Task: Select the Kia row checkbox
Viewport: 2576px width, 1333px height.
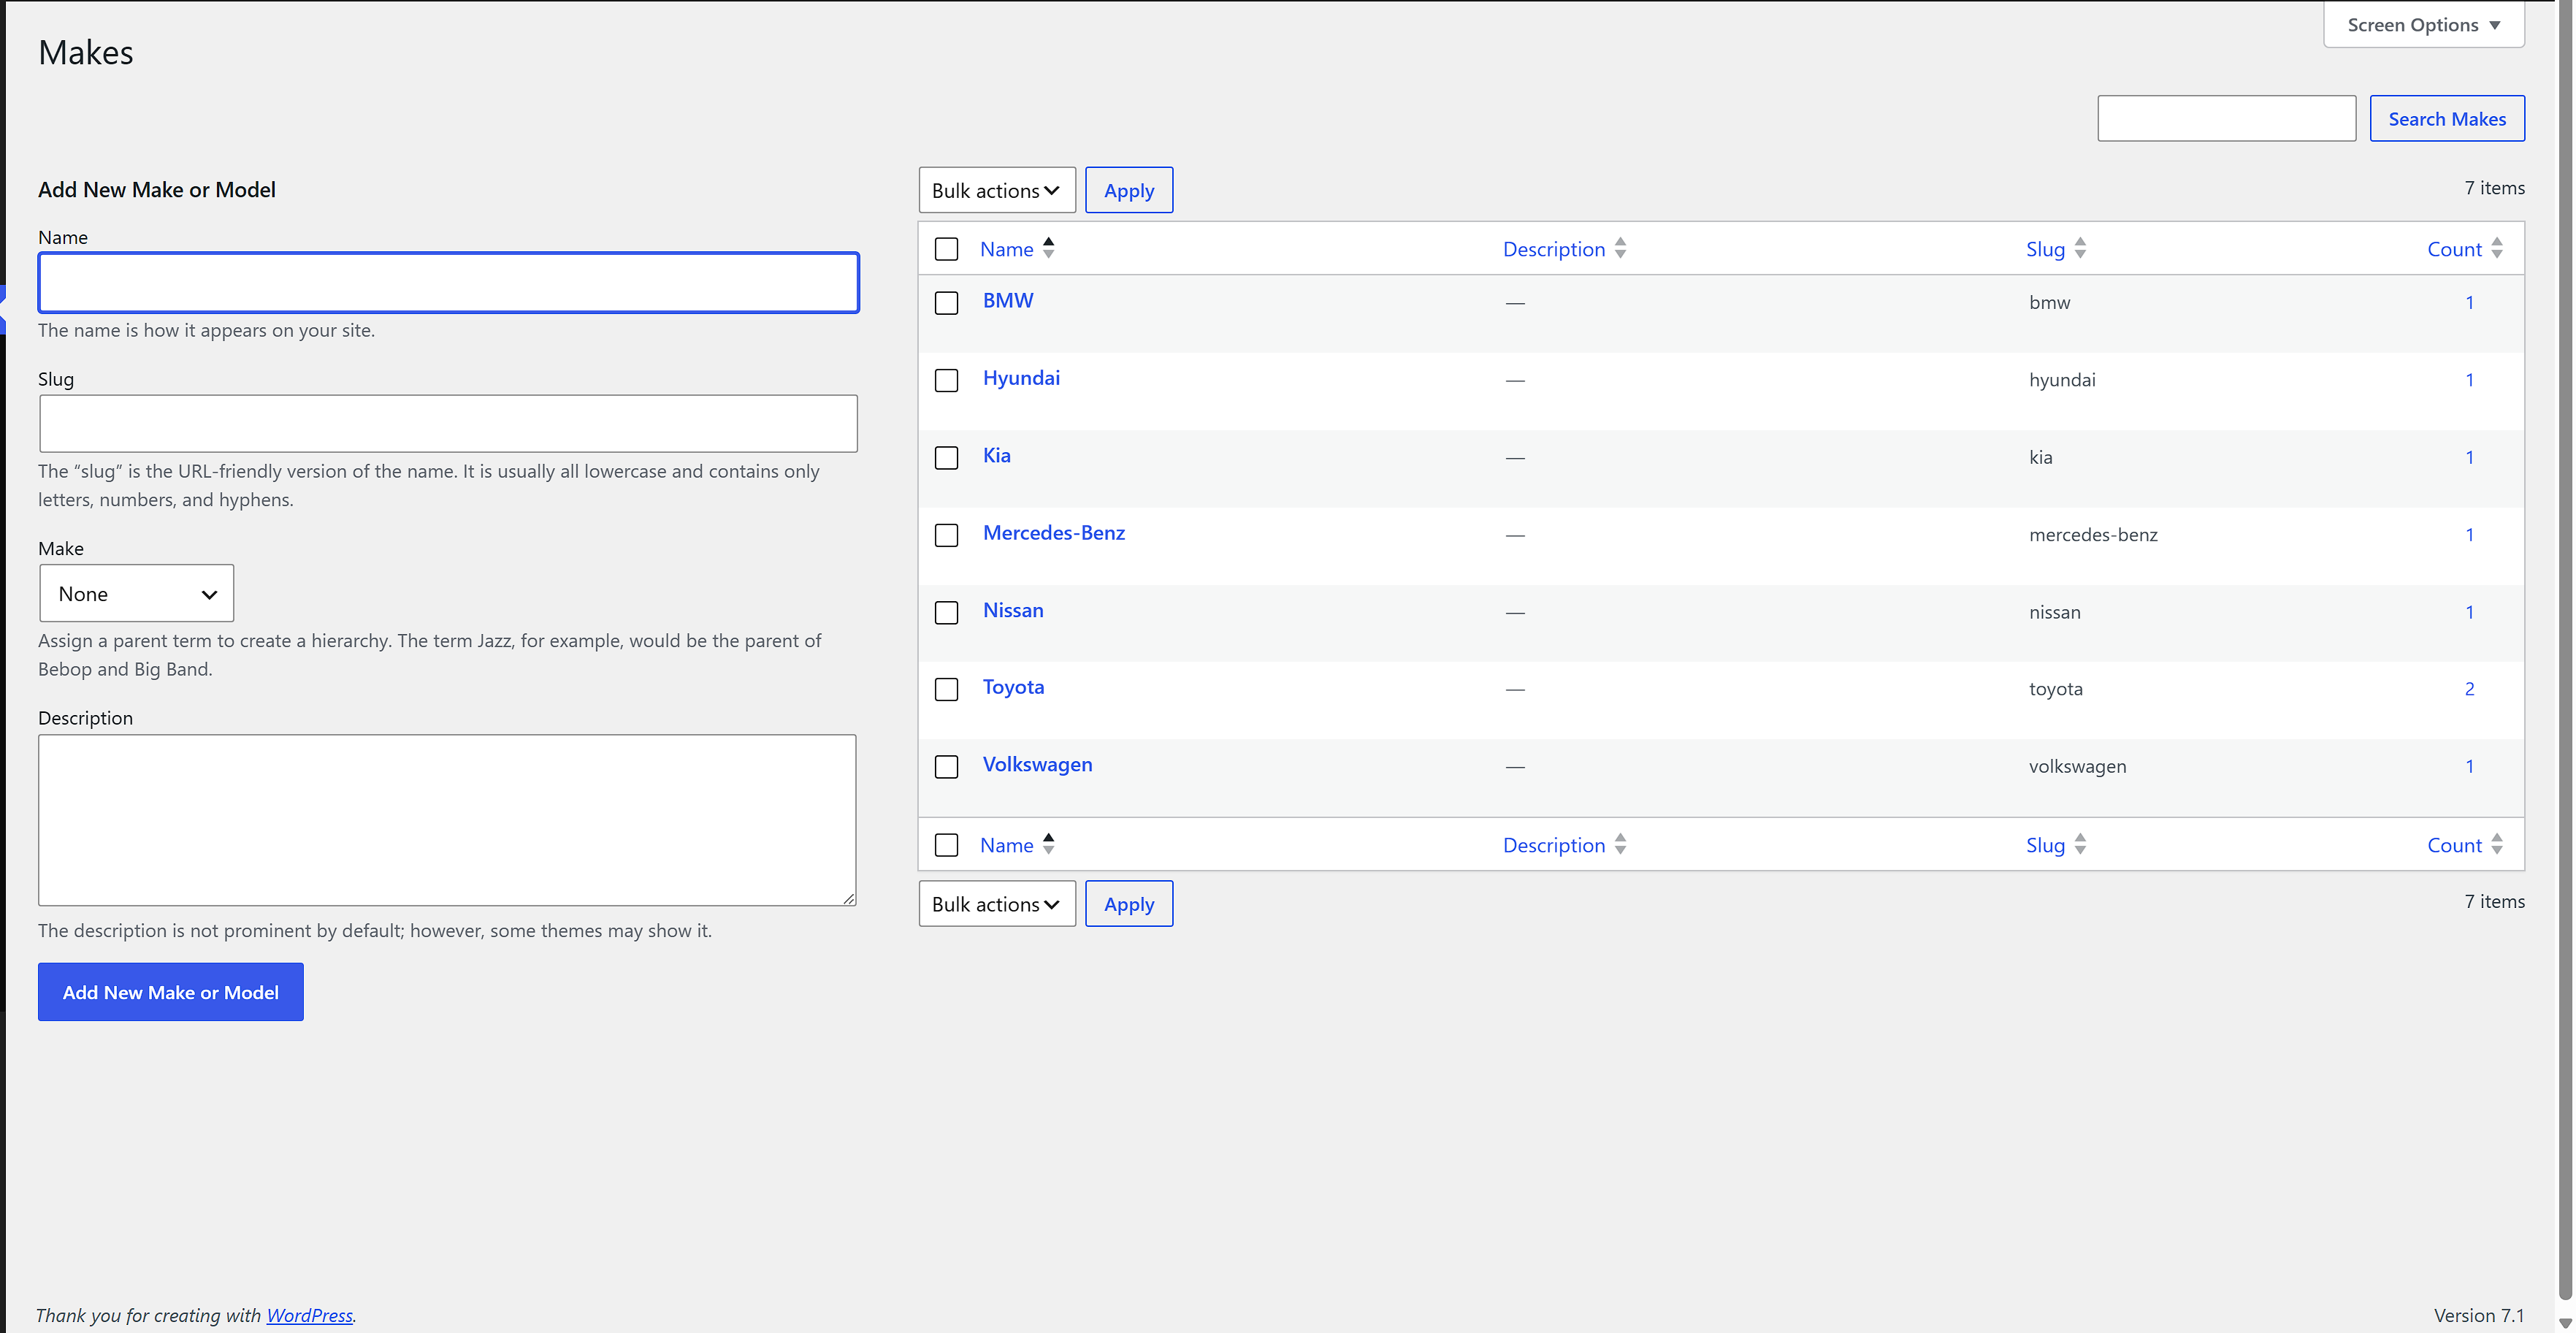Action: tap(946, 458)
